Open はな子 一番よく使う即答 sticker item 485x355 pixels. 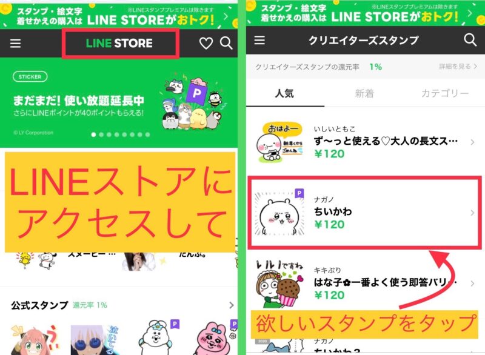pyautogui.click(x=366, y=283)
